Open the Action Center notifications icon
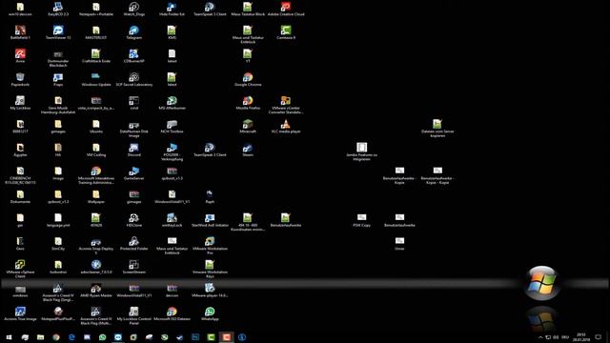 tap(599, 337)
